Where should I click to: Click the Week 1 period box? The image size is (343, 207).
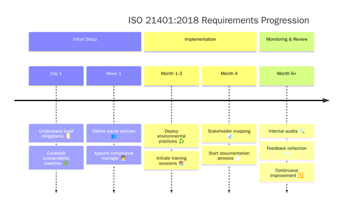pyautogui.click(x=114, y=76)
